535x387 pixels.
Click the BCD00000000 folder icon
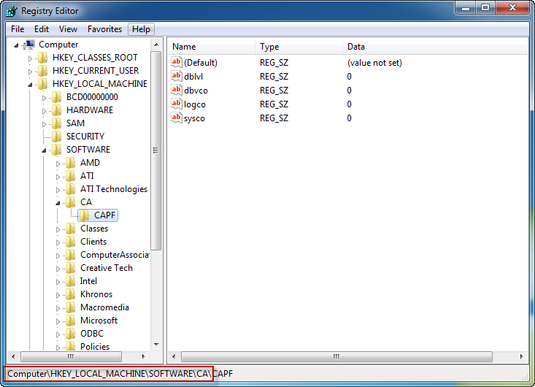pos(57,97)
